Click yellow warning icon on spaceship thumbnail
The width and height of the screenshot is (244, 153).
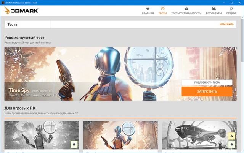[x=231, y=136]
